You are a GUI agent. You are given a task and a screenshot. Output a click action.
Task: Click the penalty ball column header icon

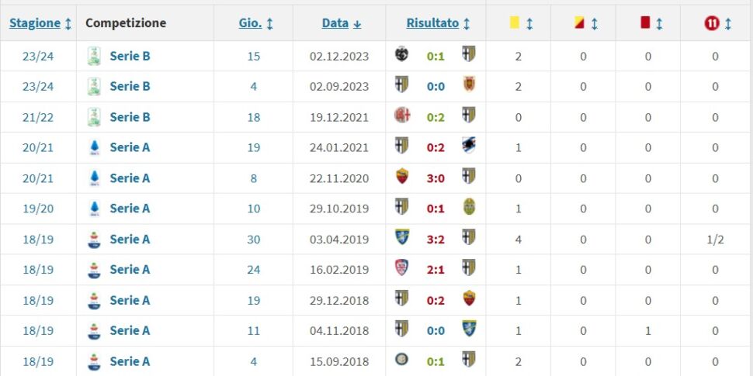click(712, 23)
